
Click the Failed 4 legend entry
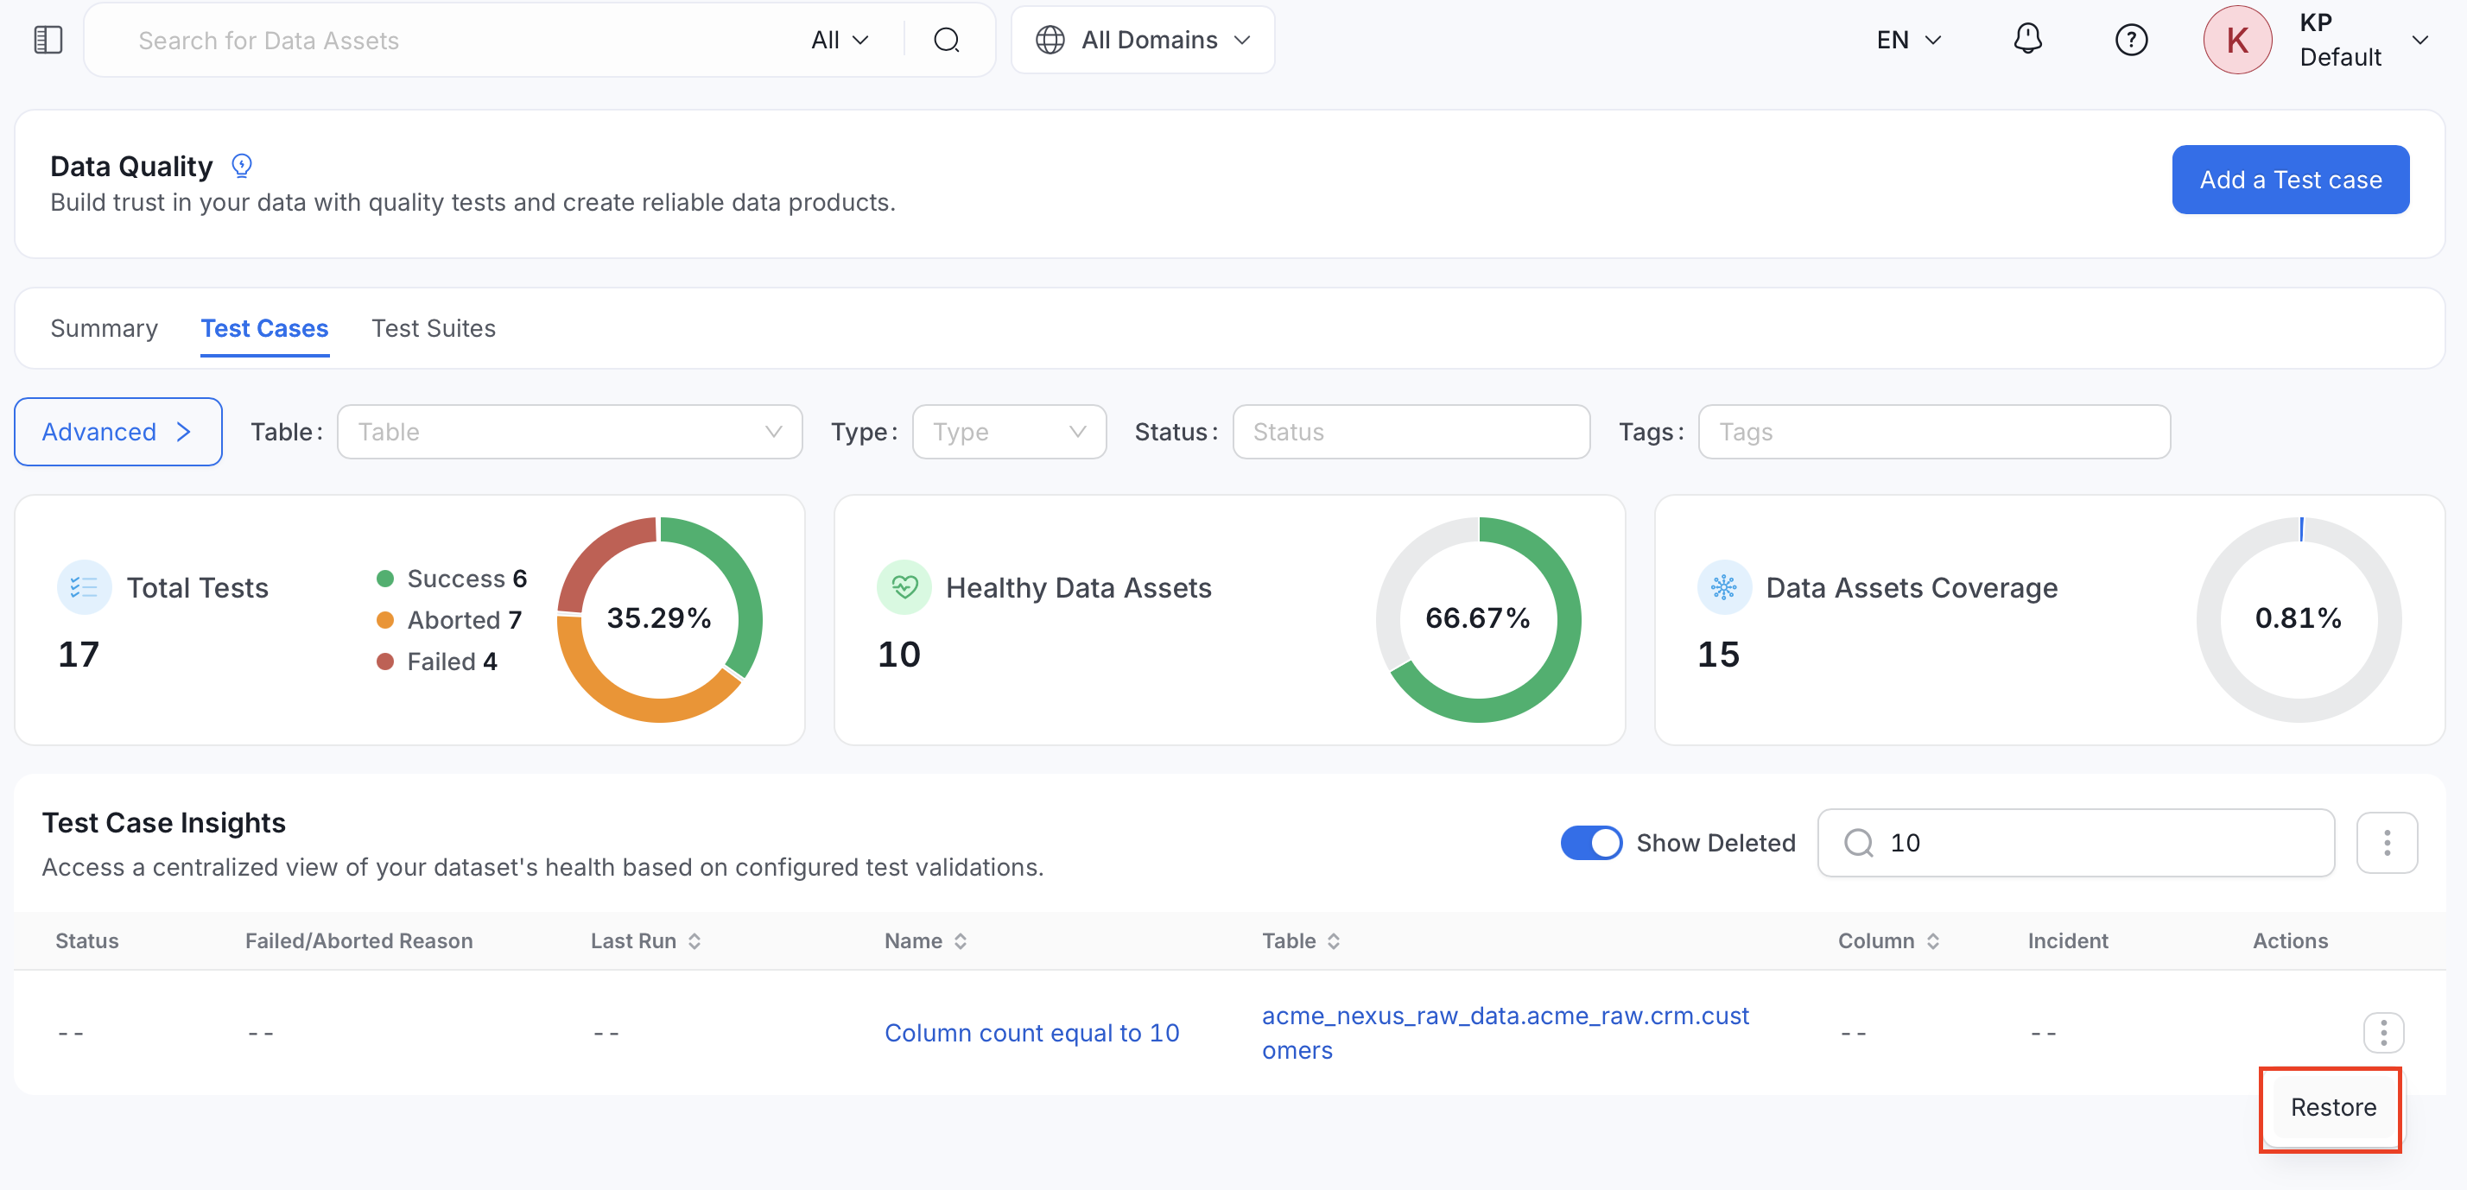click(438, 661)
